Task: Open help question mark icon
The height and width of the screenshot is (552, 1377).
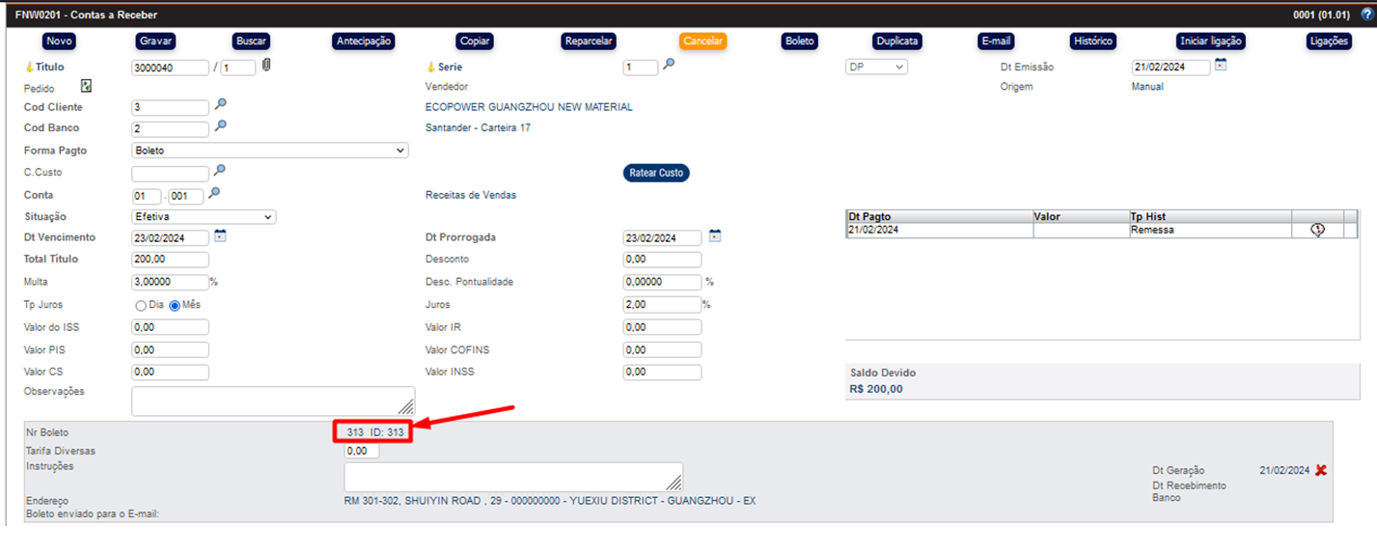Action: 1363,15
